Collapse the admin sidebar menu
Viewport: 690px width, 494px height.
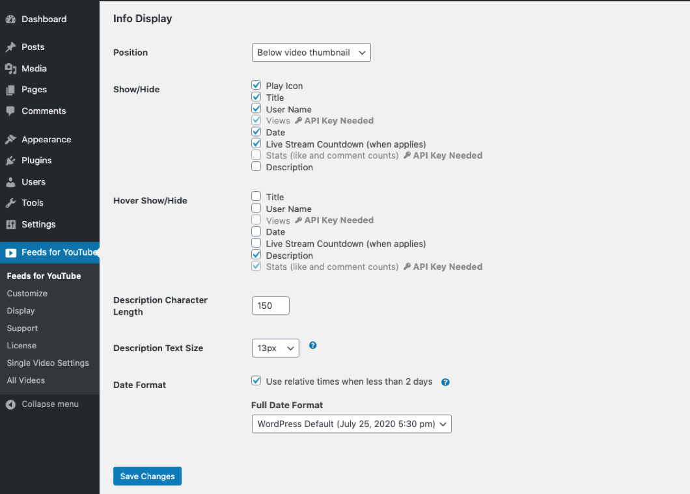pos(42,404)
